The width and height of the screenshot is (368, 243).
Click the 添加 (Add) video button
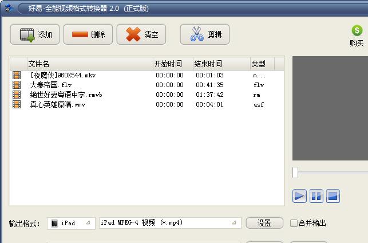[35, 34]
